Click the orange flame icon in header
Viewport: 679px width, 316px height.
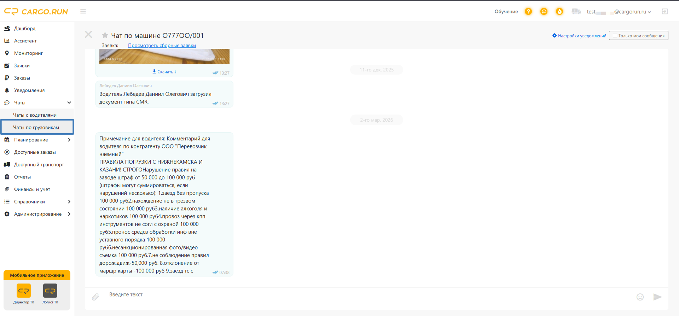[559, 11]
